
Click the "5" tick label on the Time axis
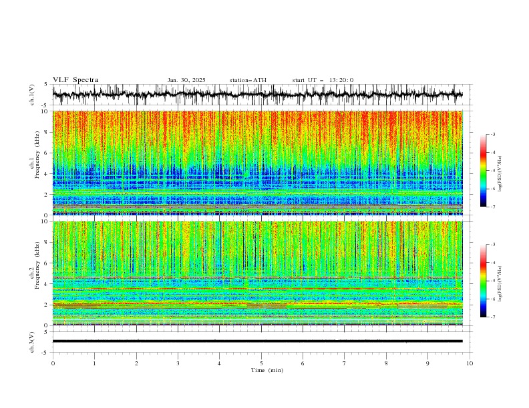(x=261, y=363)
